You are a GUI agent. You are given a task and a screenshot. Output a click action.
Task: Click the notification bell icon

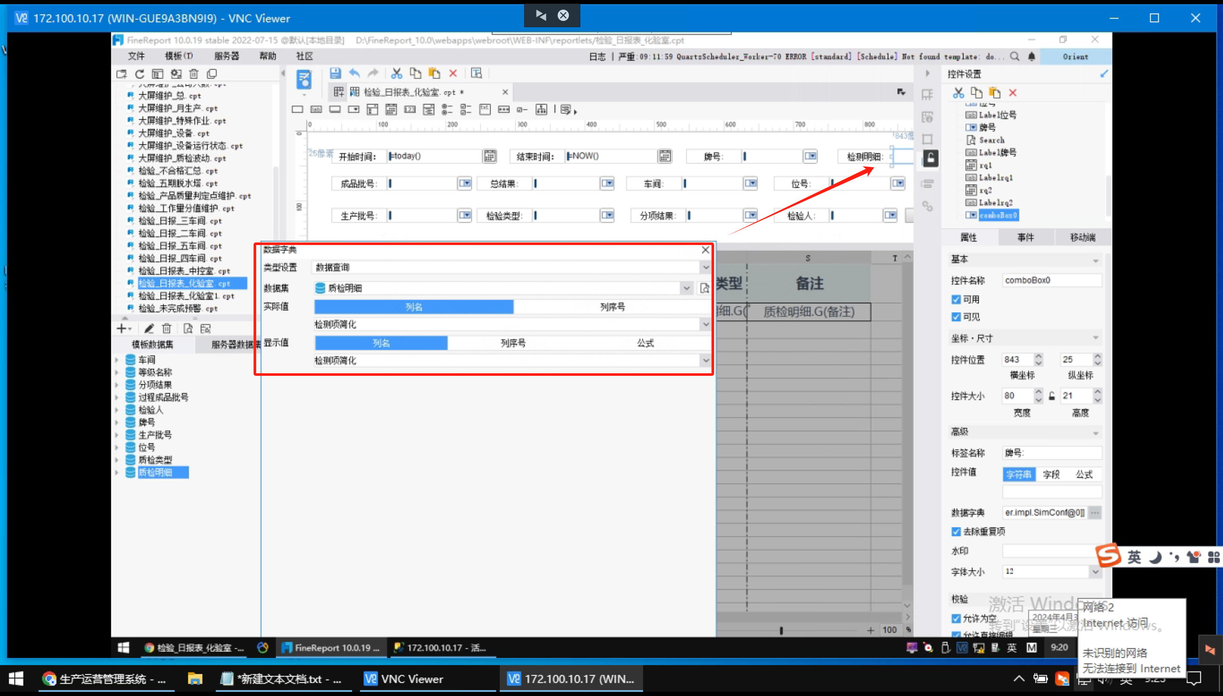[x=1032, y=56]
